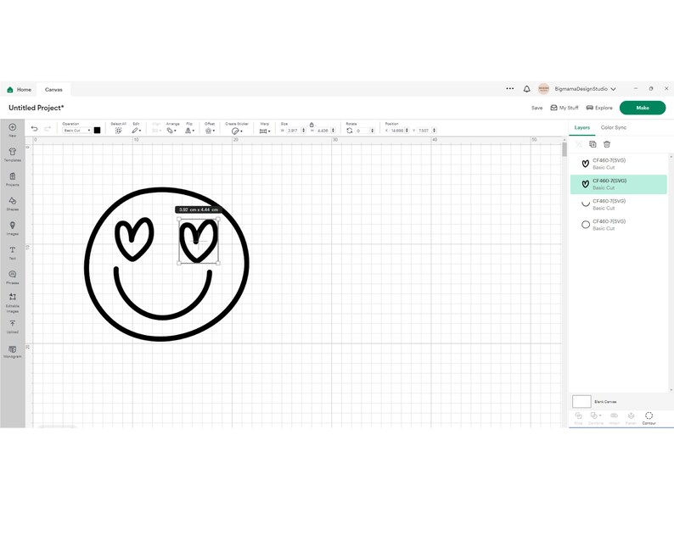
Task: Click the account avatar picture
Action: point(544,89)
